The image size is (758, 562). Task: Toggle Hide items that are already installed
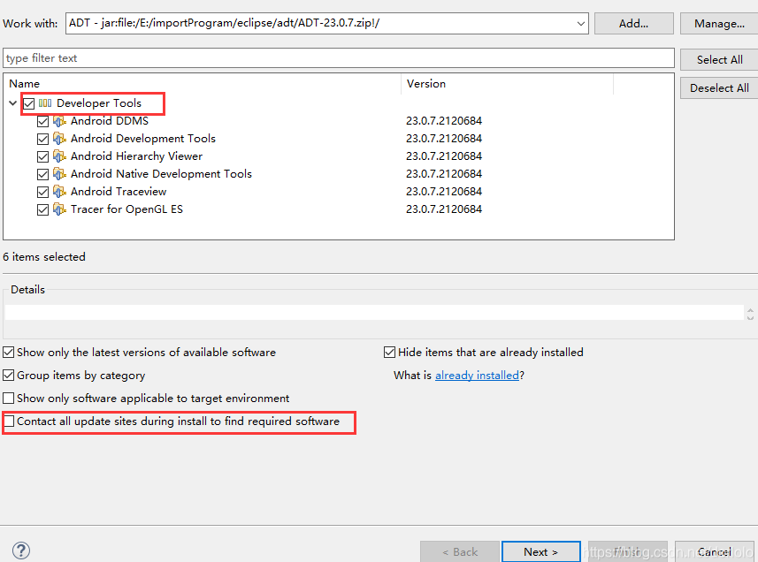point(389,353)
